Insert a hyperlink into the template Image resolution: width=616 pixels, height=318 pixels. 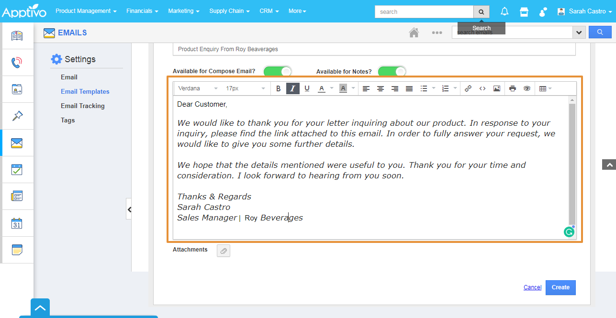[468, 88]
